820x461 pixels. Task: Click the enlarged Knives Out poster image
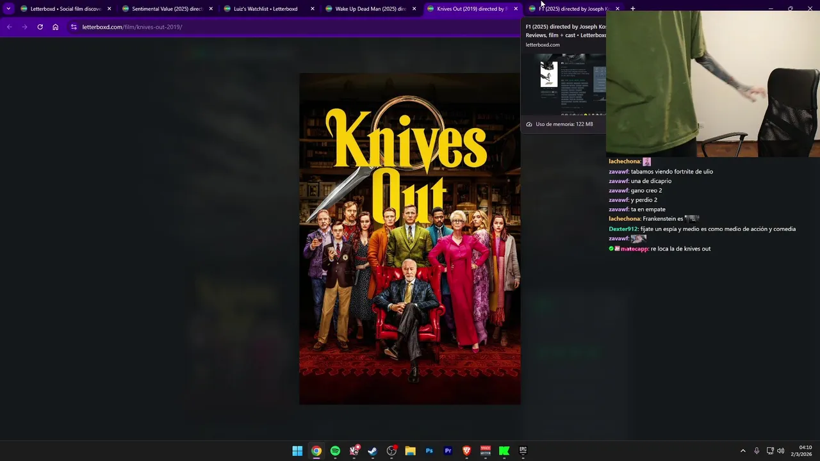point(410,239)
